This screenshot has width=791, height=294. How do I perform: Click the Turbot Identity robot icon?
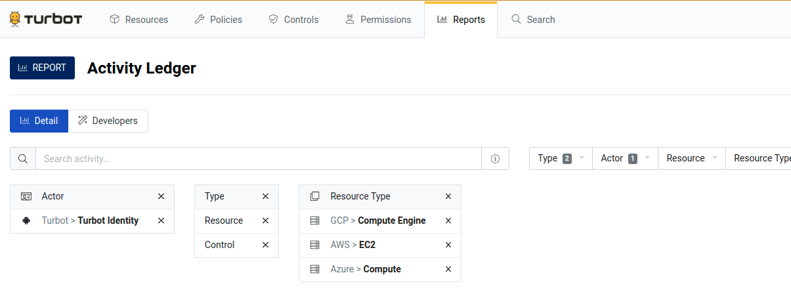pyautogui.click(x=26, y=220)
